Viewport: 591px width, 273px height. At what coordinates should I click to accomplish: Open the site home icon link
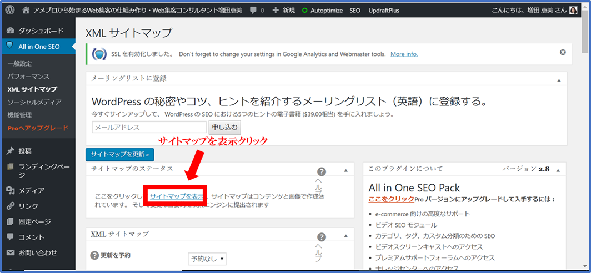pyautogui.click(x=26, y=11)
